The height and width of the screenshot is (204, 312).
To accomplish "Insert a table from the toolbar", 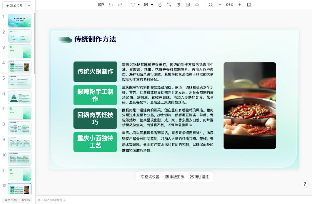I will coord(188,5).
